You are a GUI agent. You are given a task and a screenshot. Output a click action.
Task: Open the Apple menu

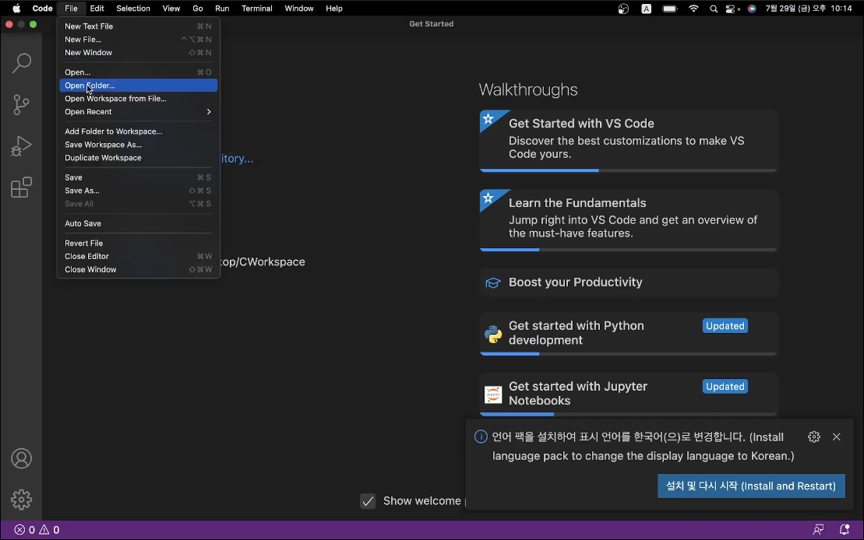(16, 9)
